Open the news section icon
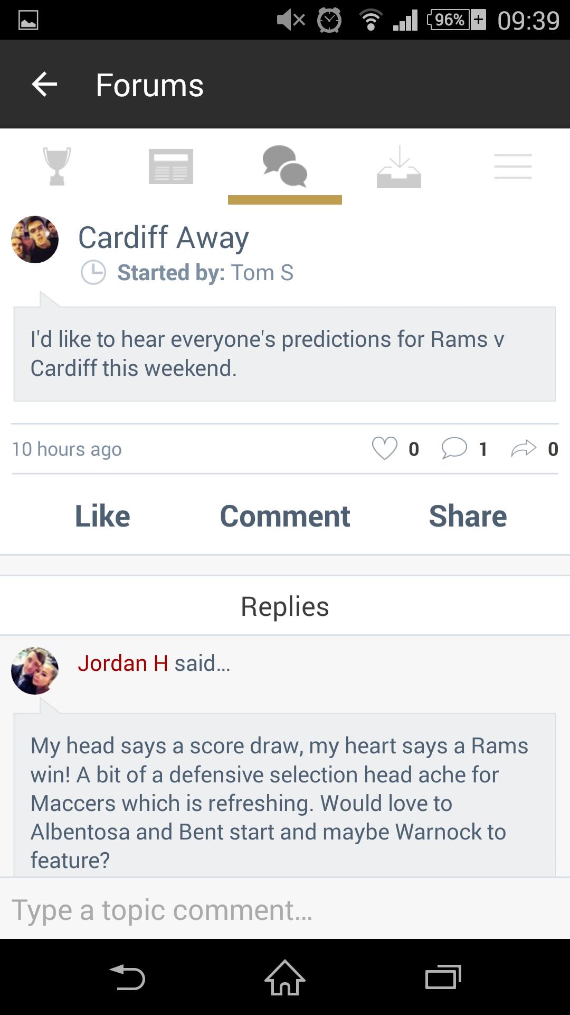 coord(170,167)
